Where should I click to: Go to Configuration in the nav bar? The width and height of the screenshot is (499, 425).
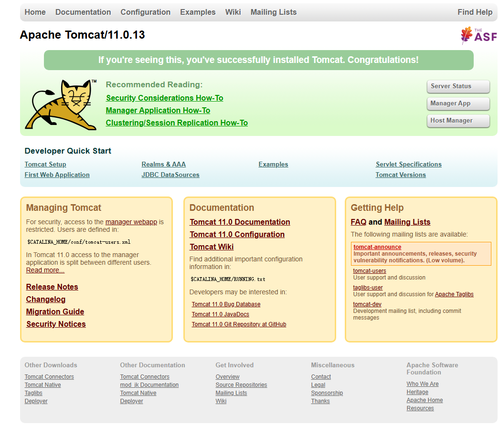coord(146,12)
